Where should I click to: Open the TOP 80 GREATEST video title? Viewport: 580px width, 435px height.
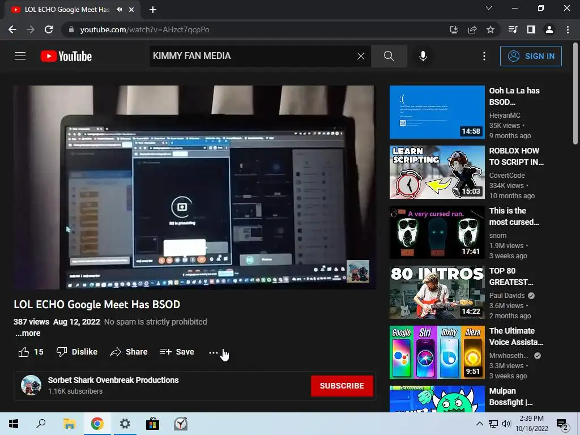click(x=511, y=276)
